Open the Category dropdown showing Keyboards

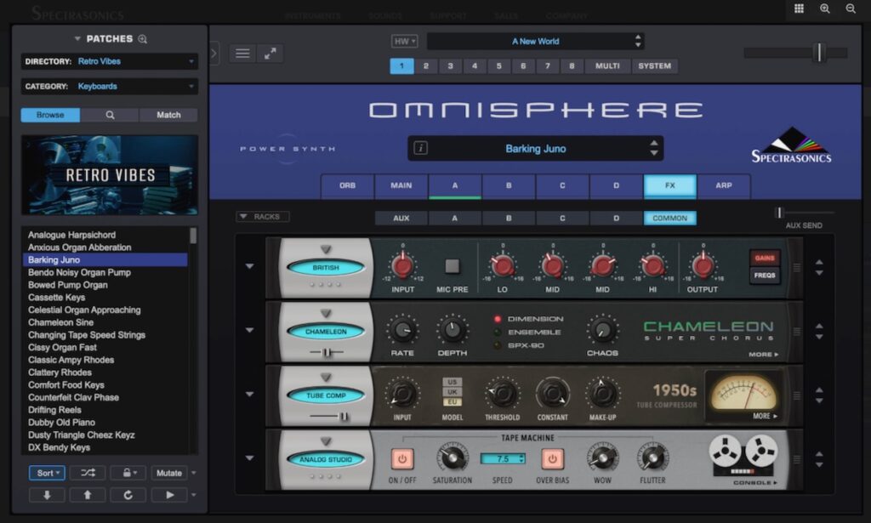[110, 86]
